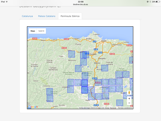Click the darkest blue square below San Emiliano
Screen dimensions: 161x121
[85, 90]
